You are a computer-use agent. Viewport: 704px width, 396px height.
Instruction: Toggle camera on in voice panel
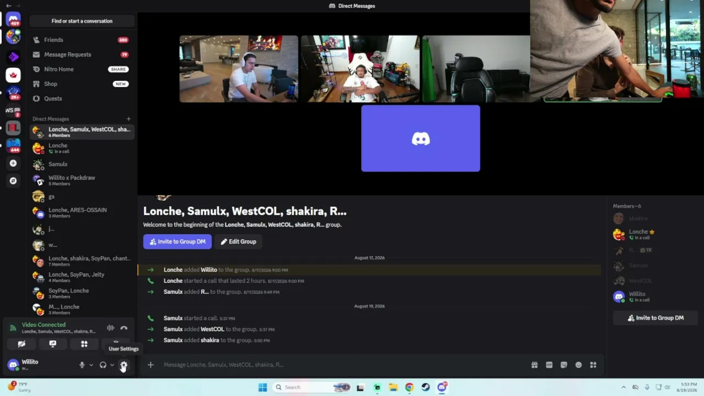[x=21, y=344]
